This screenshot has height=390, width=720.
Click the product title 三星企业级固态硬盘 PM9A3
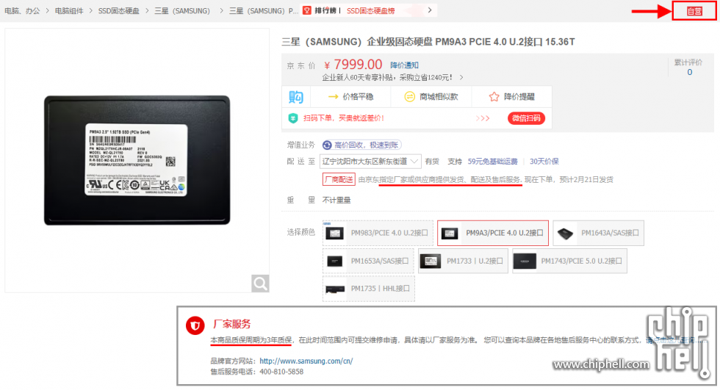(428, 42)
